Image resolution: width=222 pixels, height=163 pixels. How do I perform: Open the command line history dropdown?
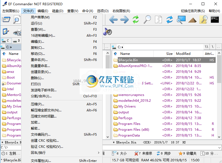tap(219, 148)
